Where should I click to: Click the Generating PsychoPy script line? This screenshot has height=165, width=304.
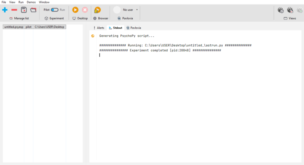pyautogui.click(x=127, y=36)
